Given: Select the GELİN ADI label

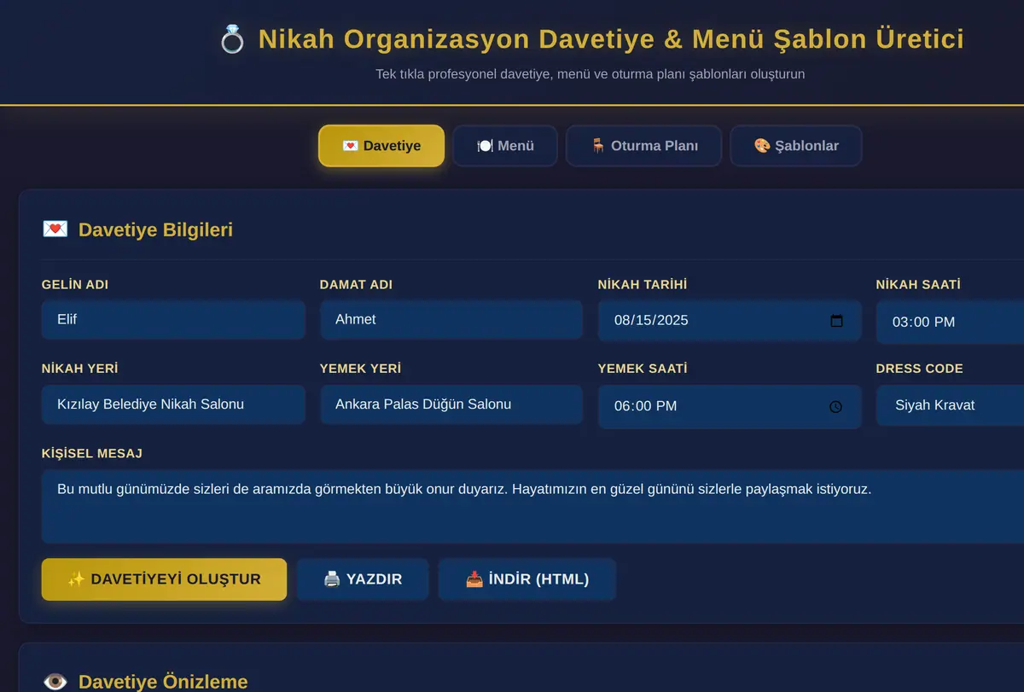Looking at the screenshot, I should point(75,284).
